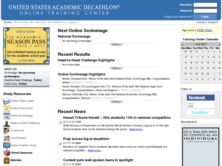Select June 13 on the calendar
The width and height of the screenshot is (222, 166).
[190, 64]
